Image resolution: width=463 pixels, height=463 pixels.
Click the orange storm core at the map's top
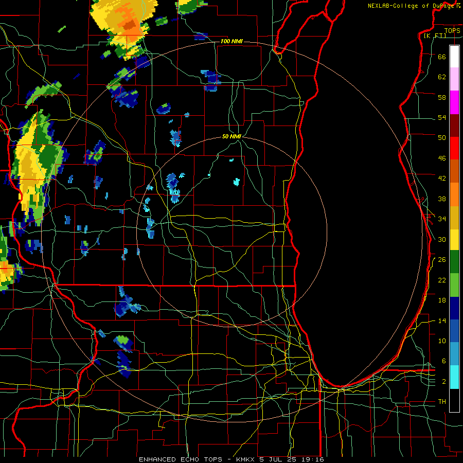(129, 24)
